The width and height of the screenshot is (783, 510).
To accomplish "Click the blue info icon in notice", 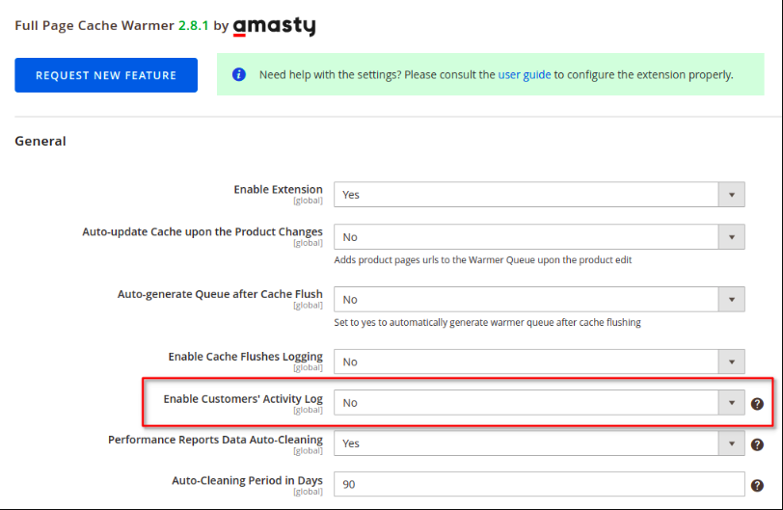I will click(239, 75).
